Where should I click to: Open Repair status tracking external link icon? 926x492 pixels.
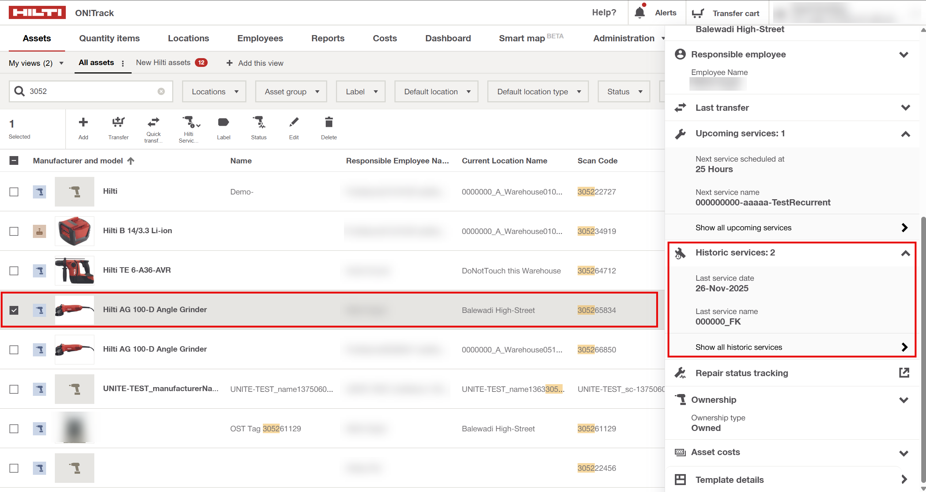pos(904,373)
